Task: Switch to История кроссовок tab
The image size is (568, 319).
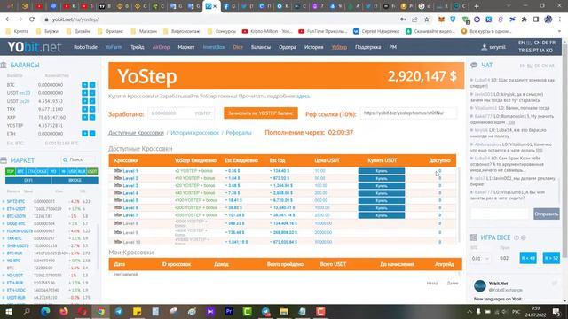Action: 195,133
